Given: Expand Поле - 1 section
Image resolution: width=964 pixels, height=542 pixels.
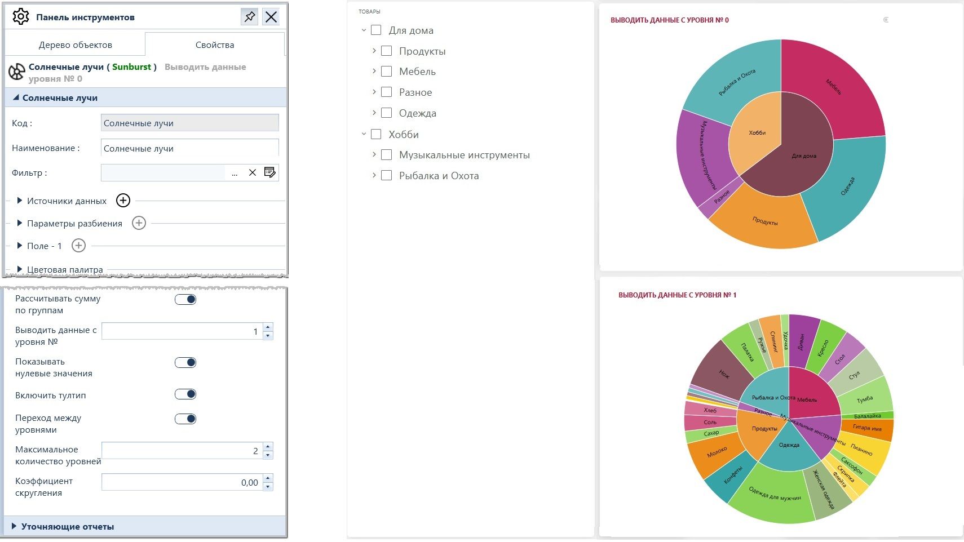Looking at the screenshot, I should tap(20, 246).
